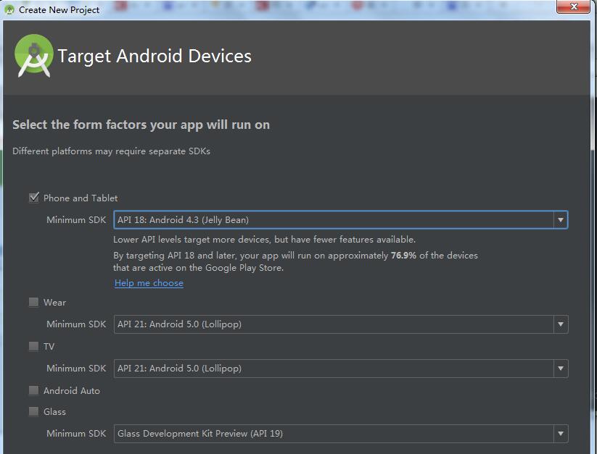597x454 pixels.
Task: Click the bold 76.9% device percentage
Action: point(403,256)
